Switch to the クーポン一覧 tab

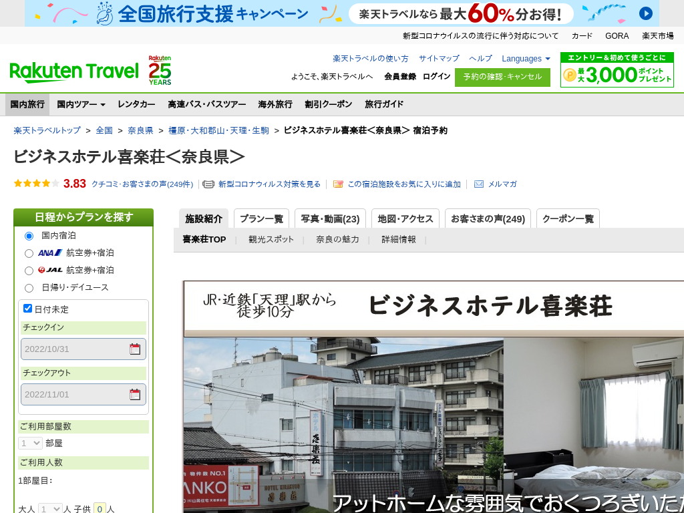coord(568,218)
